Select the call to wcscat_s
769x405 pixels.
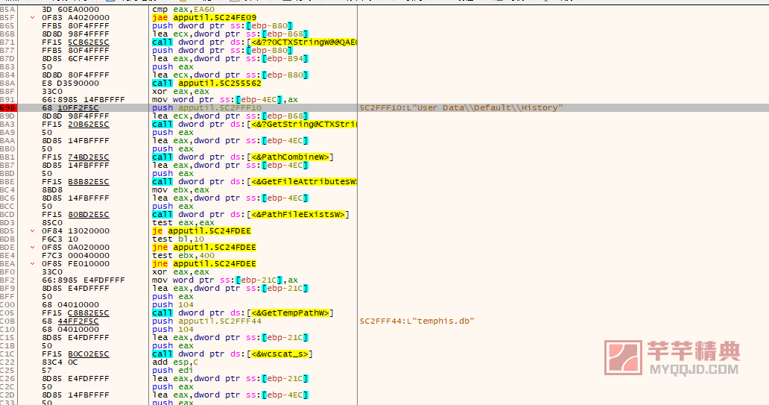(x=232, y=354)
